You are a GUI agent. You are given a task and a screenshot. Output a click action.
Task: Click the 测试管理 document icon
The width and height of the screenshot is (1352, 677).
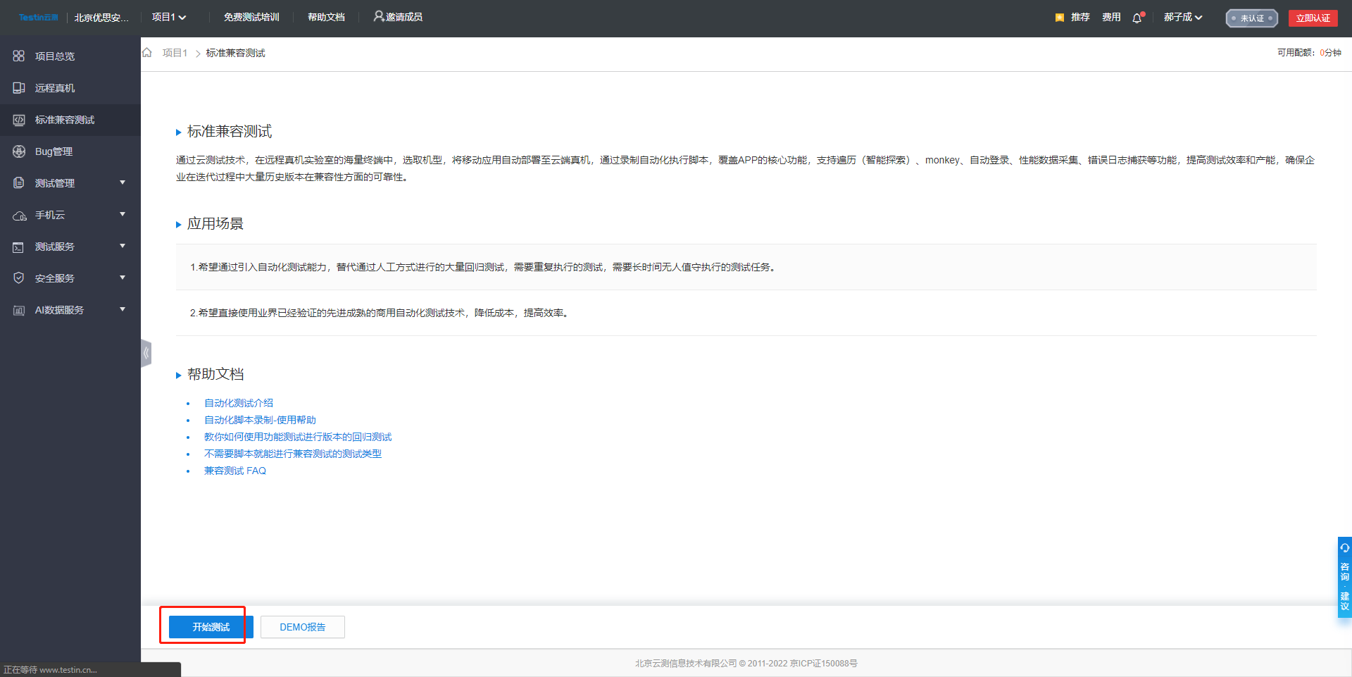pos(19,182)
